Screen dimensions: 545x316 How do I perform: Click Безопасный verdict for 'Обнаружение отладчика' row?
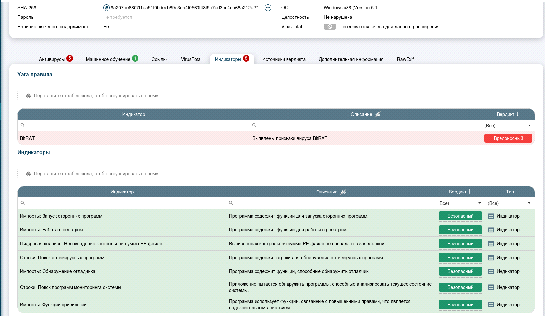pyautogui.click(x=460, y=271)
